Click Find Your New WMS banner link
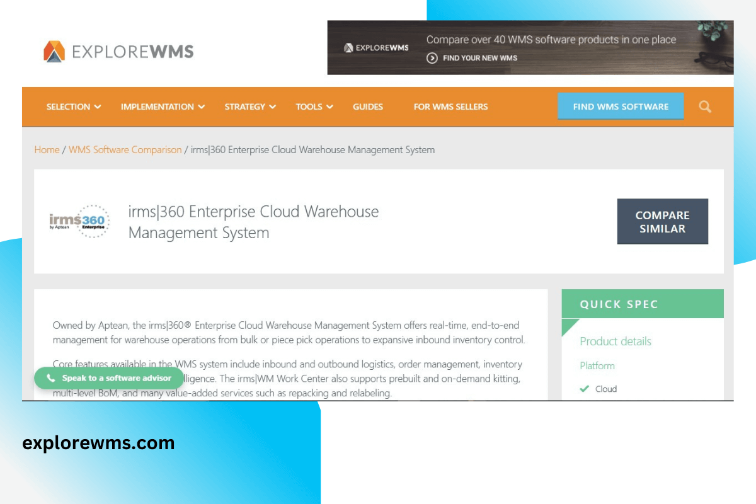This screenshot has width=756, height=504. click(x=472, y=58)
